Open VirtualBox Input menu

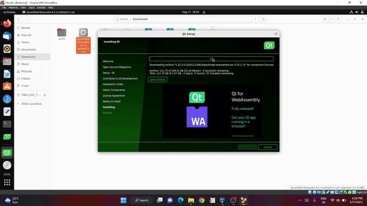pos(32,7)
